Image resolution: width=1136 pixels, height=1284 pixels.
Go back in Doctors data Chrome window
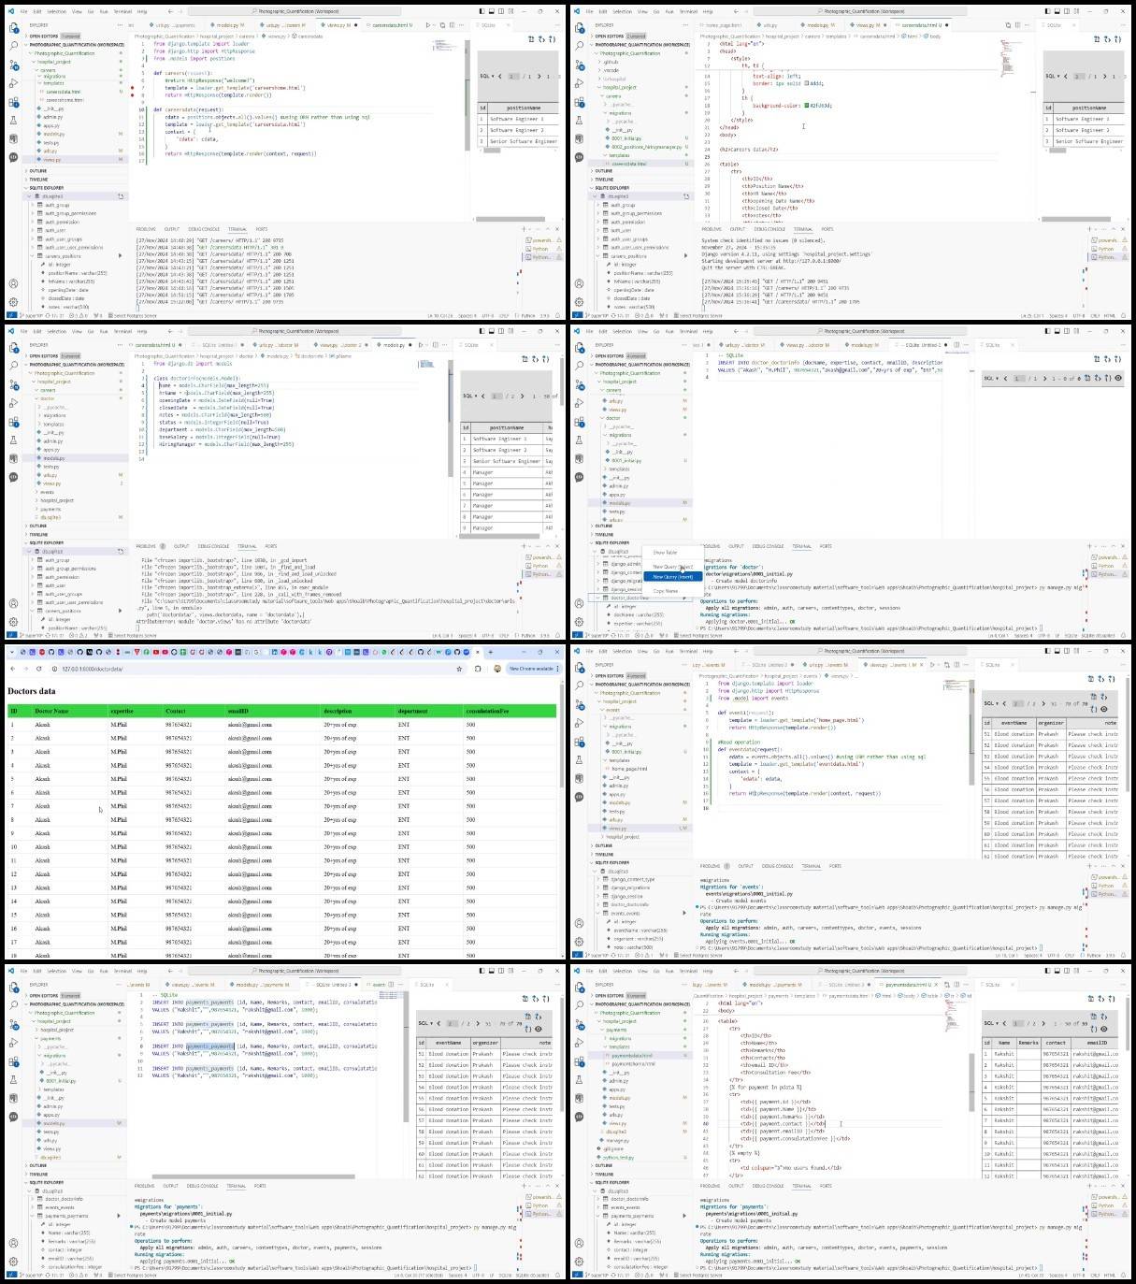click(13, 669)
